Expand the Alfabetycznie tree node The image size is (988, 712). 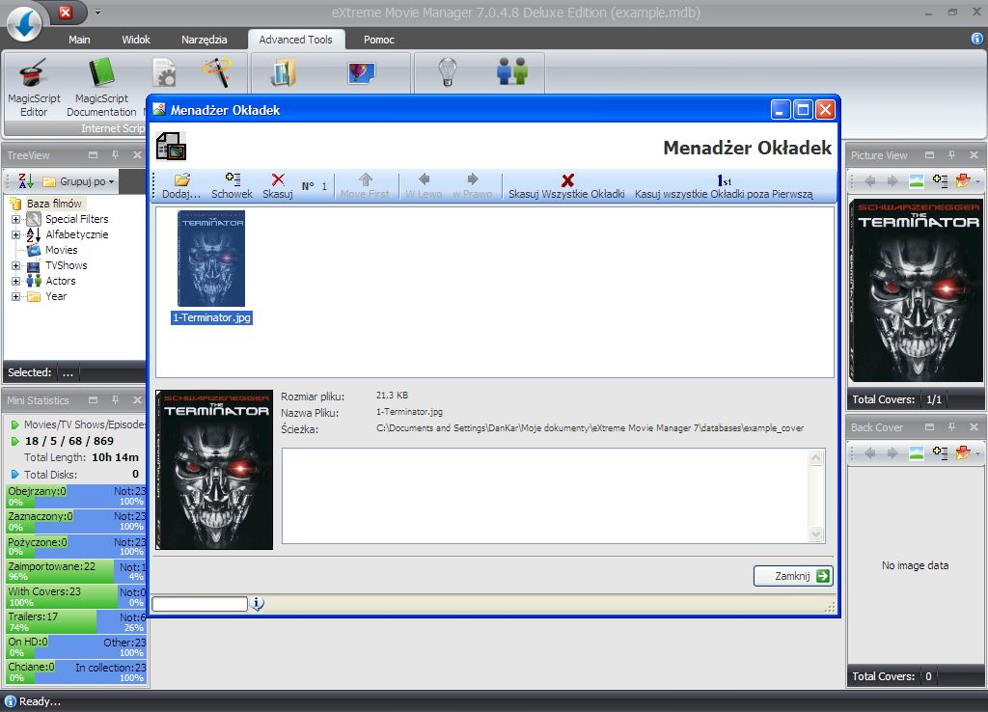15,235
